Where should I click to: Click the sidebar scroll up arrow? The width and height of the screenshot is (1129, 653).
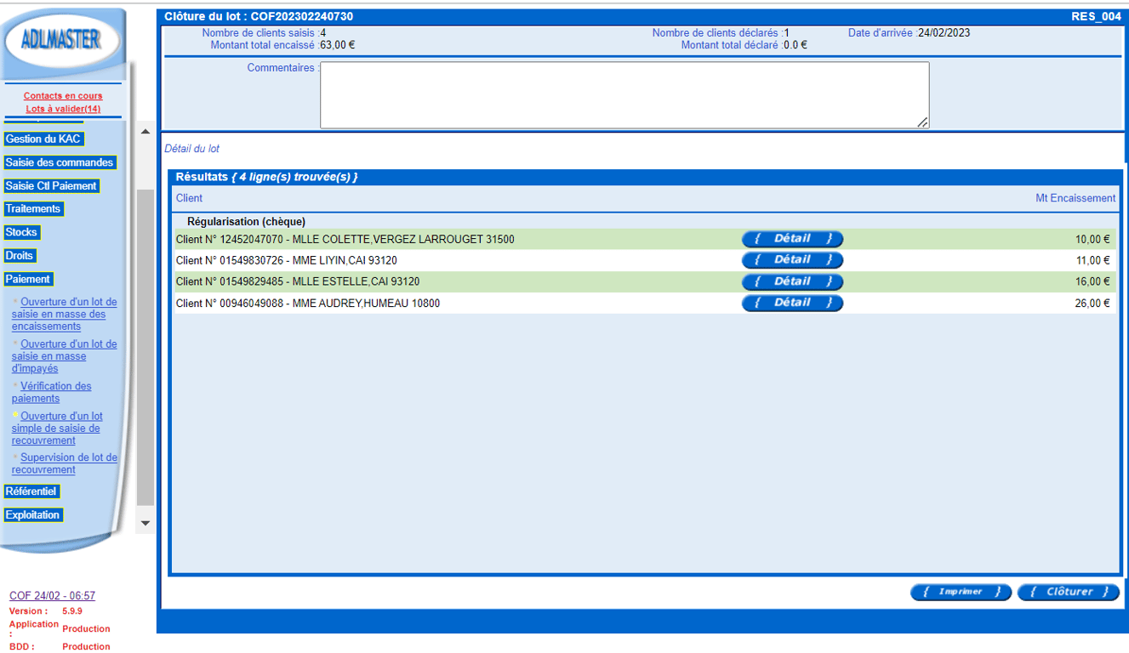tap(145, 130)
